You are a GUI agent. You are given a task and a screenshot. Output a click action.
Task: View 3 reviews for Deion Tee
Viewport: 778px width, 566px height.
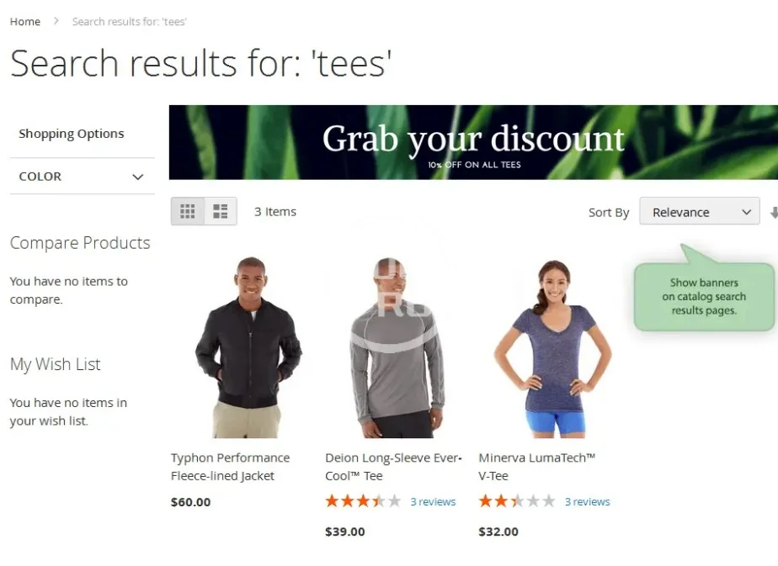(433, 501)
